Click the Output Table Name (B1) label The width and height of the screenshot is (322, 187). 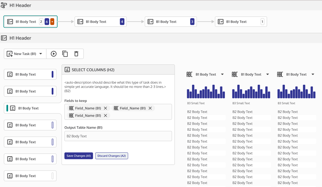84,127
